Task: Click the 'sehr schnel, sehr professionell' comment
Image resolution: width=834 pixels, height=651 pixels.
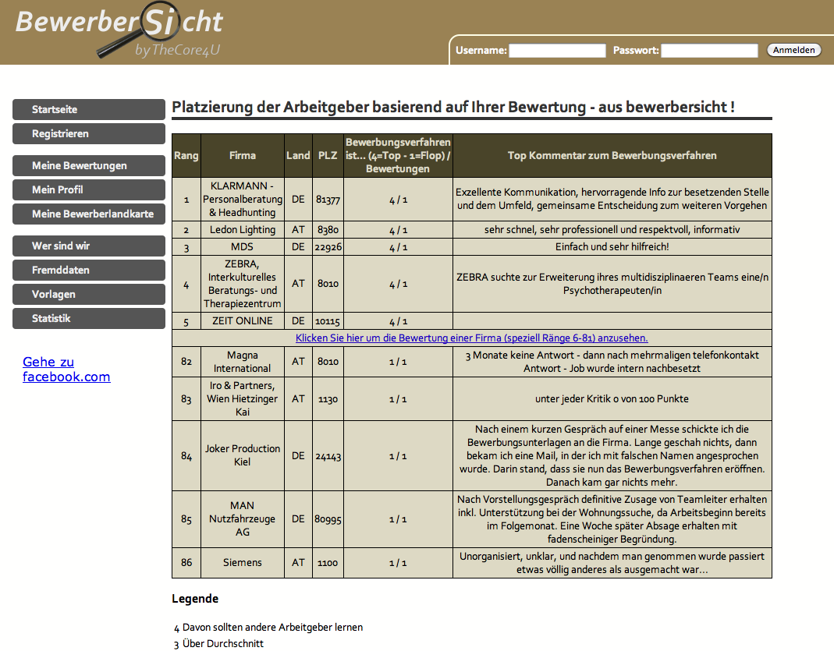Action: click(x=612, y=229)
